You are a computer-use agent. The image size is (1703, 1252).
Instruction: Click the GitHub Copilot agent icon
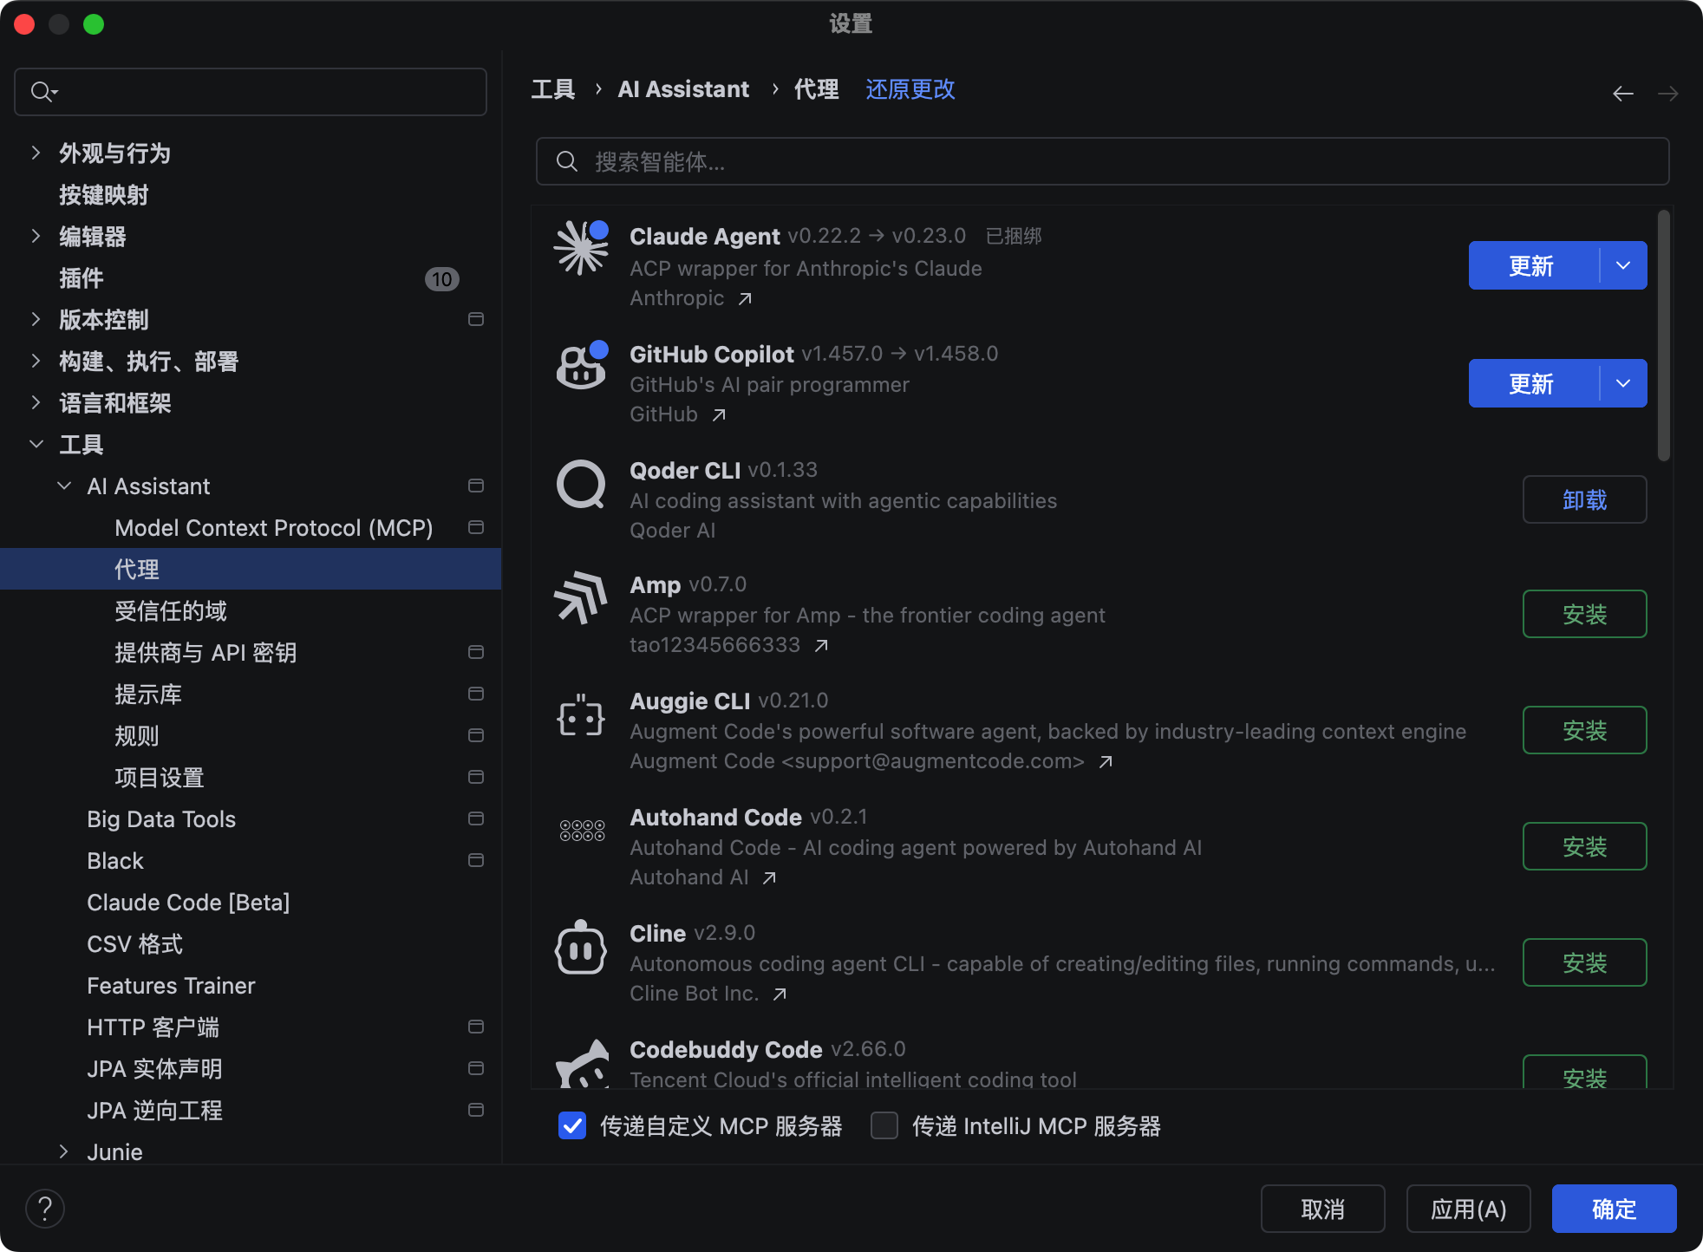pyautogui.click(x=580, y=367)
